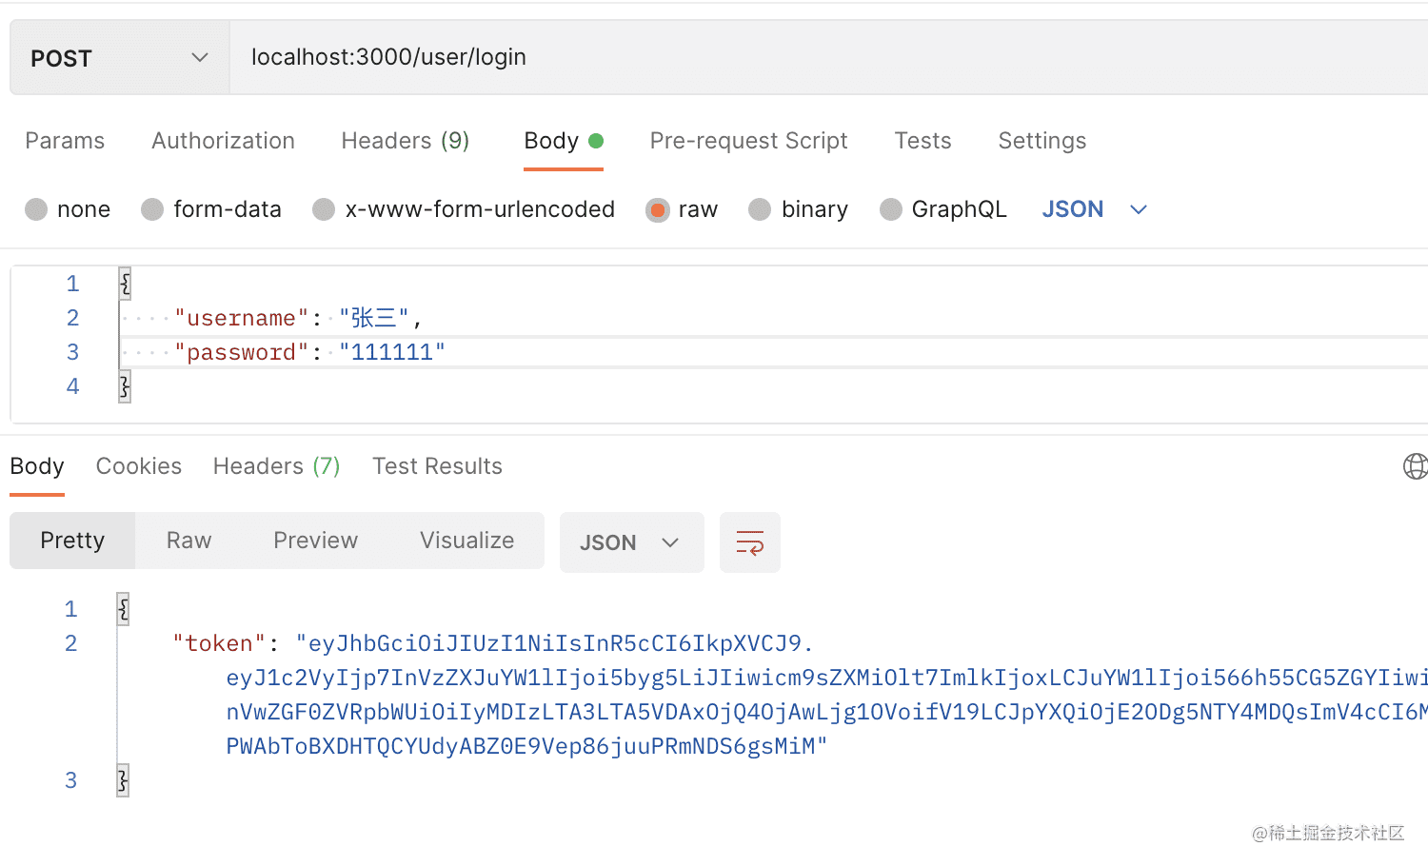
Task: Click the globe network icon
Action: pyautogui.click(x=1416, y=466)
